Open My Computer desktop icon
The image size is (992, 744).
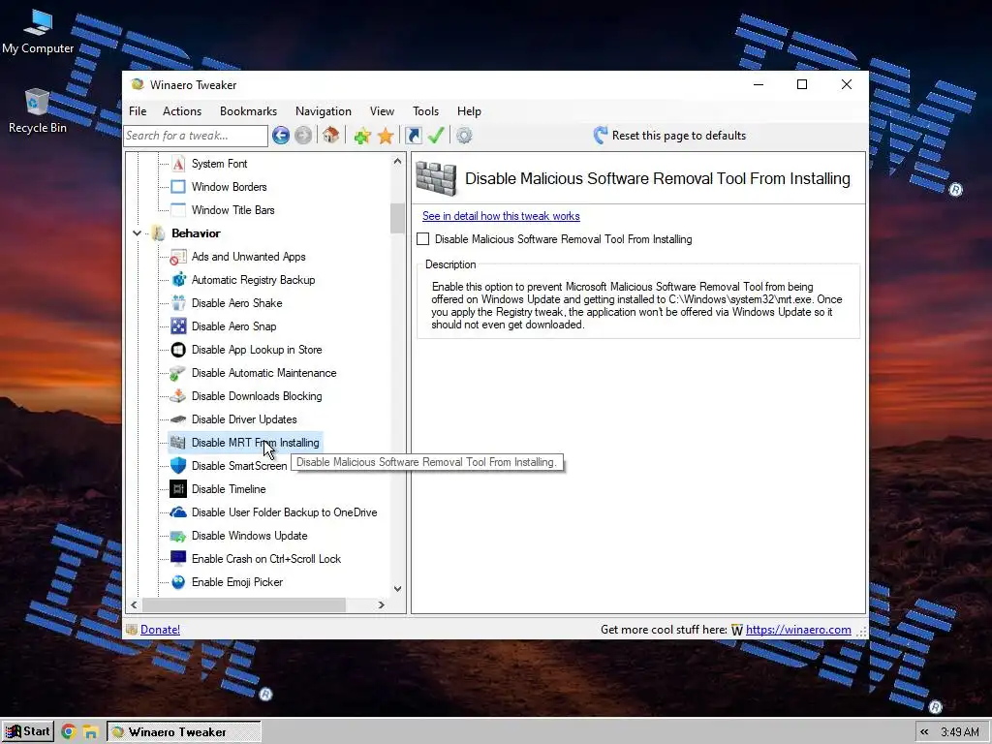click(x=38, y=33)
